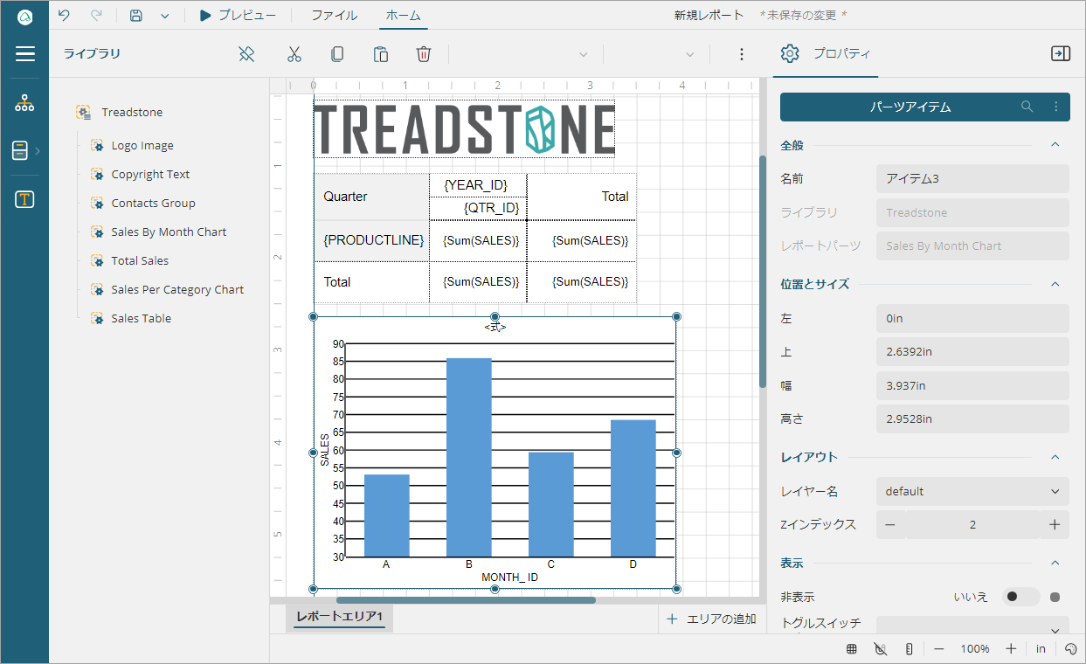
Task: Save the report
Action: click(x=135, y=15)
